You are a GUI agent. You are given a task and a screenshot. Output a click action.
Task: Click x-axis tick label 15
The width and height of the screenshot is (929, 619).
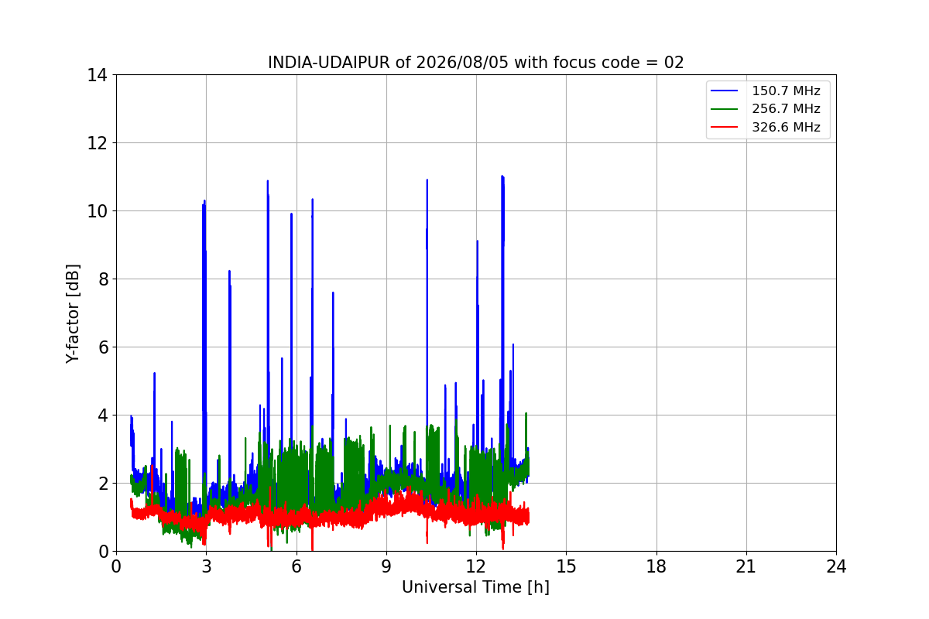(x=566, y=566)
